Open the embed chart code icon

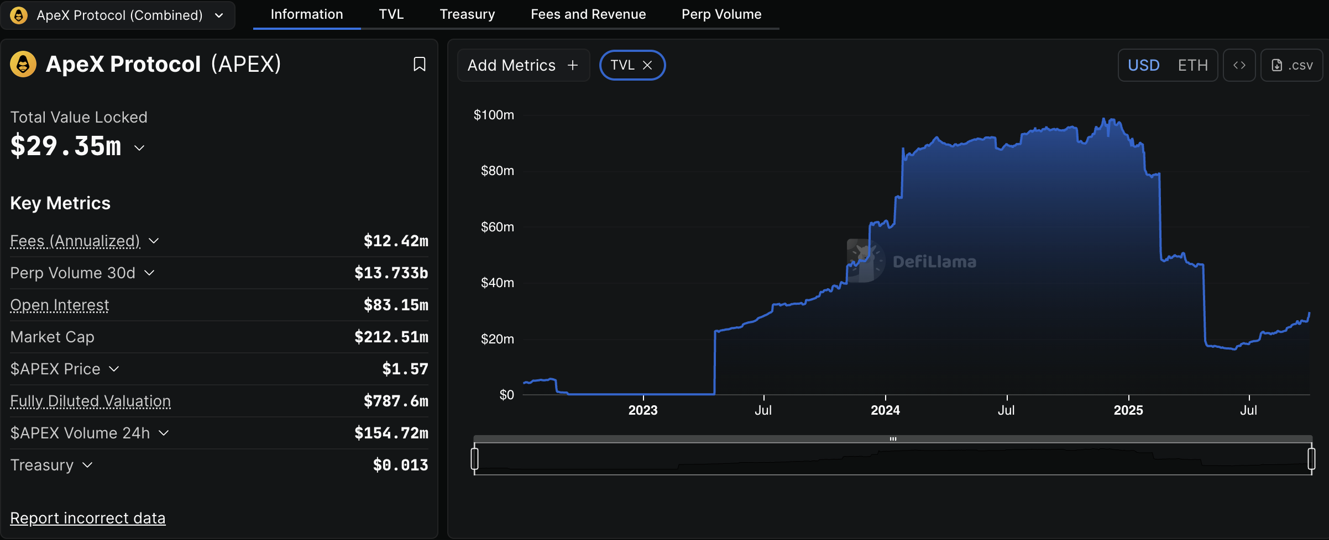point(1239,65)
